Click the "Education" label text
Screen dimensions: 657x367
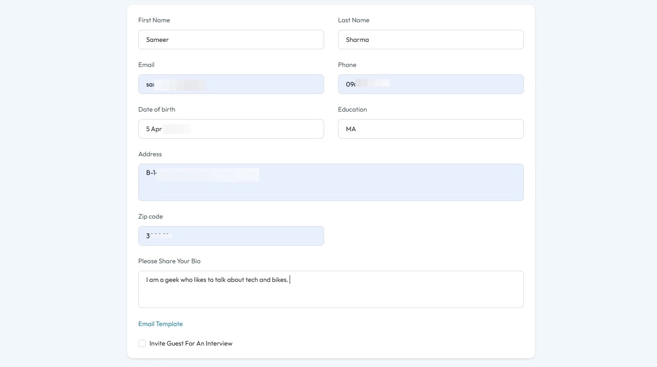coord(352,109)
